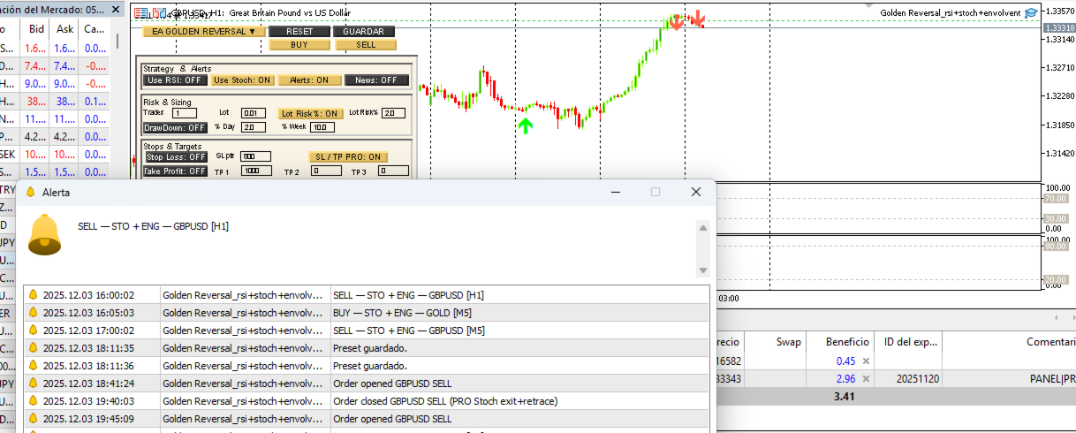Click the TP 2 input field
Screen dimensions: 1076x433
point(326,171)
